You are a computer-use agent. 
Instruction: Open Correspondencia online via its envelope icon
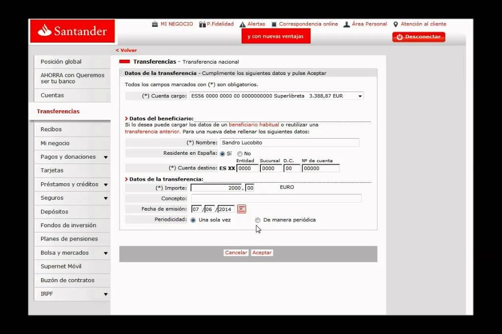click(x=275, y=24)
